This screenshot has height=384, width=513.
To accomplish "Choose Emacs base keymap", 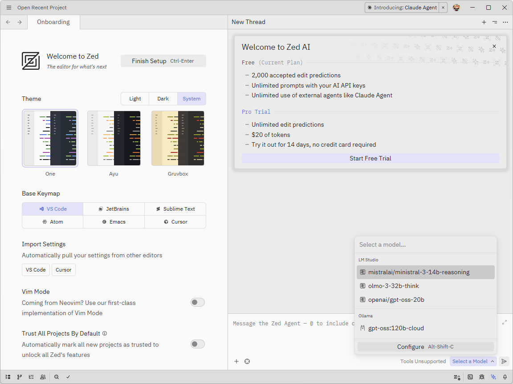I will (x=114, y=222).
